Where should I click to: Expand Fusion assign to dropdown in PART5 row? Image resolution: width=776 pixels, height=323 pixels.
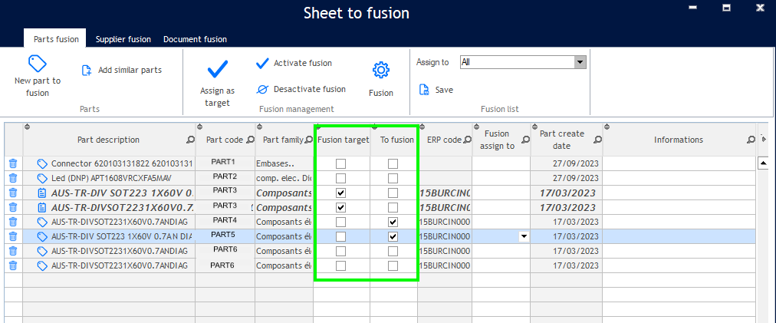point(524,236)
